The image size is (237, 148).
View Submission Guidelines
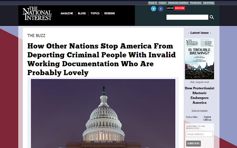pyautogui.click(x=178, y=3)
